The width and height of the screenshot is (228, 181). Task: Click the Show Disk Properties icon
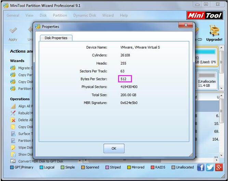coord(13,154)
